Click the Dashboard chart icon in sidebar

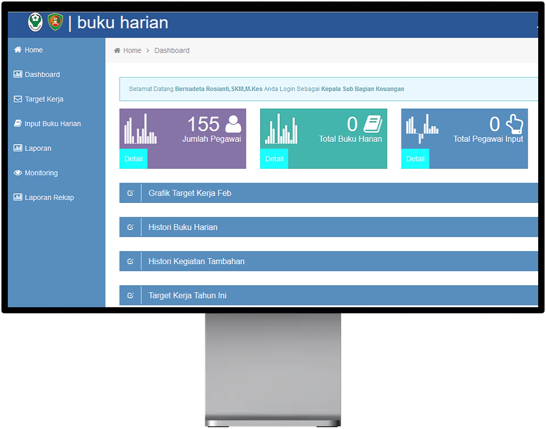(18, 74)
